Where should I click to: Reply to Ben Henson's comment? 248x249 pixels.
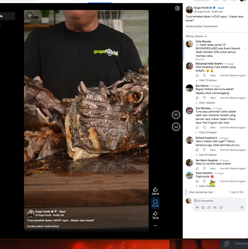click(213, 98)
